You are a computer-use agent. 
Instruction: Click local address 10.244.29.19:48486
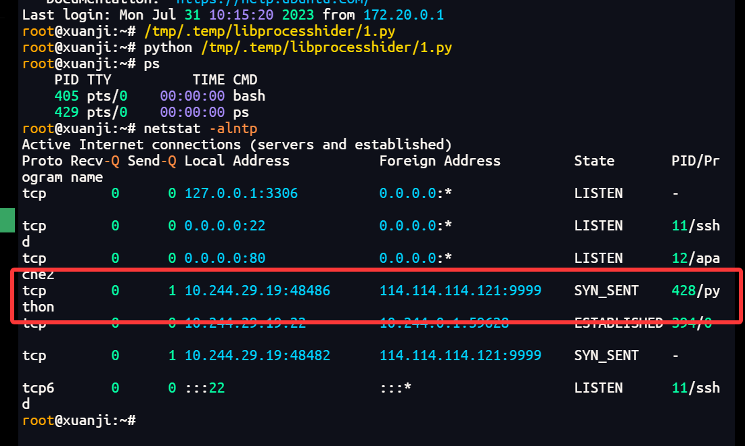[x=257, y=291]
